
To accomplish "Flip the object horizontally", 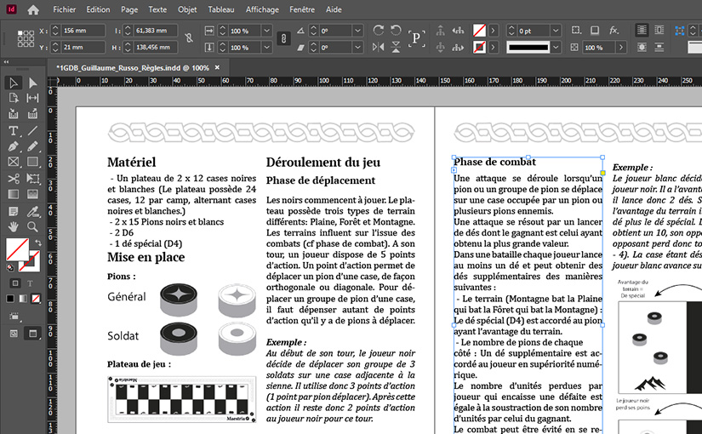I will 379,47.
